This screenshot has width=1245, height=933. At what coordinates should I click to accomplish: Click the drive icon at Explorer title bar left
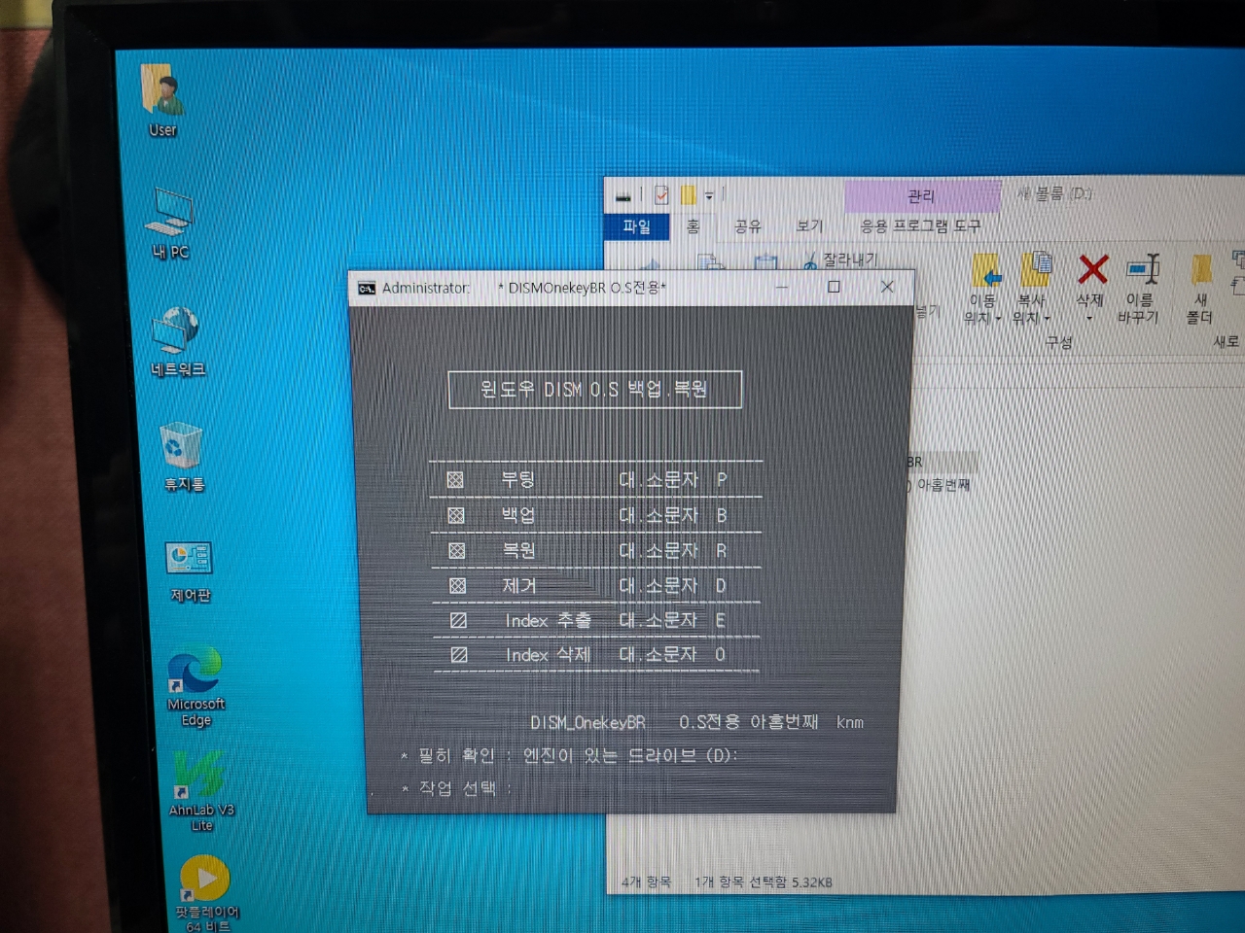coord(623,196)
